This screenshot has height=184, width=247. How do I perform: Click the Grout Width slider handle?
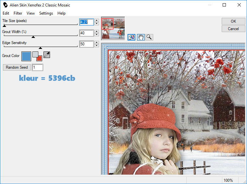[33, 37]
